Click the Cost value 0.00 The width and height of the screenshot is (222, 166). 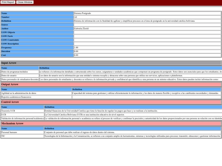click(x=76, y=55)
